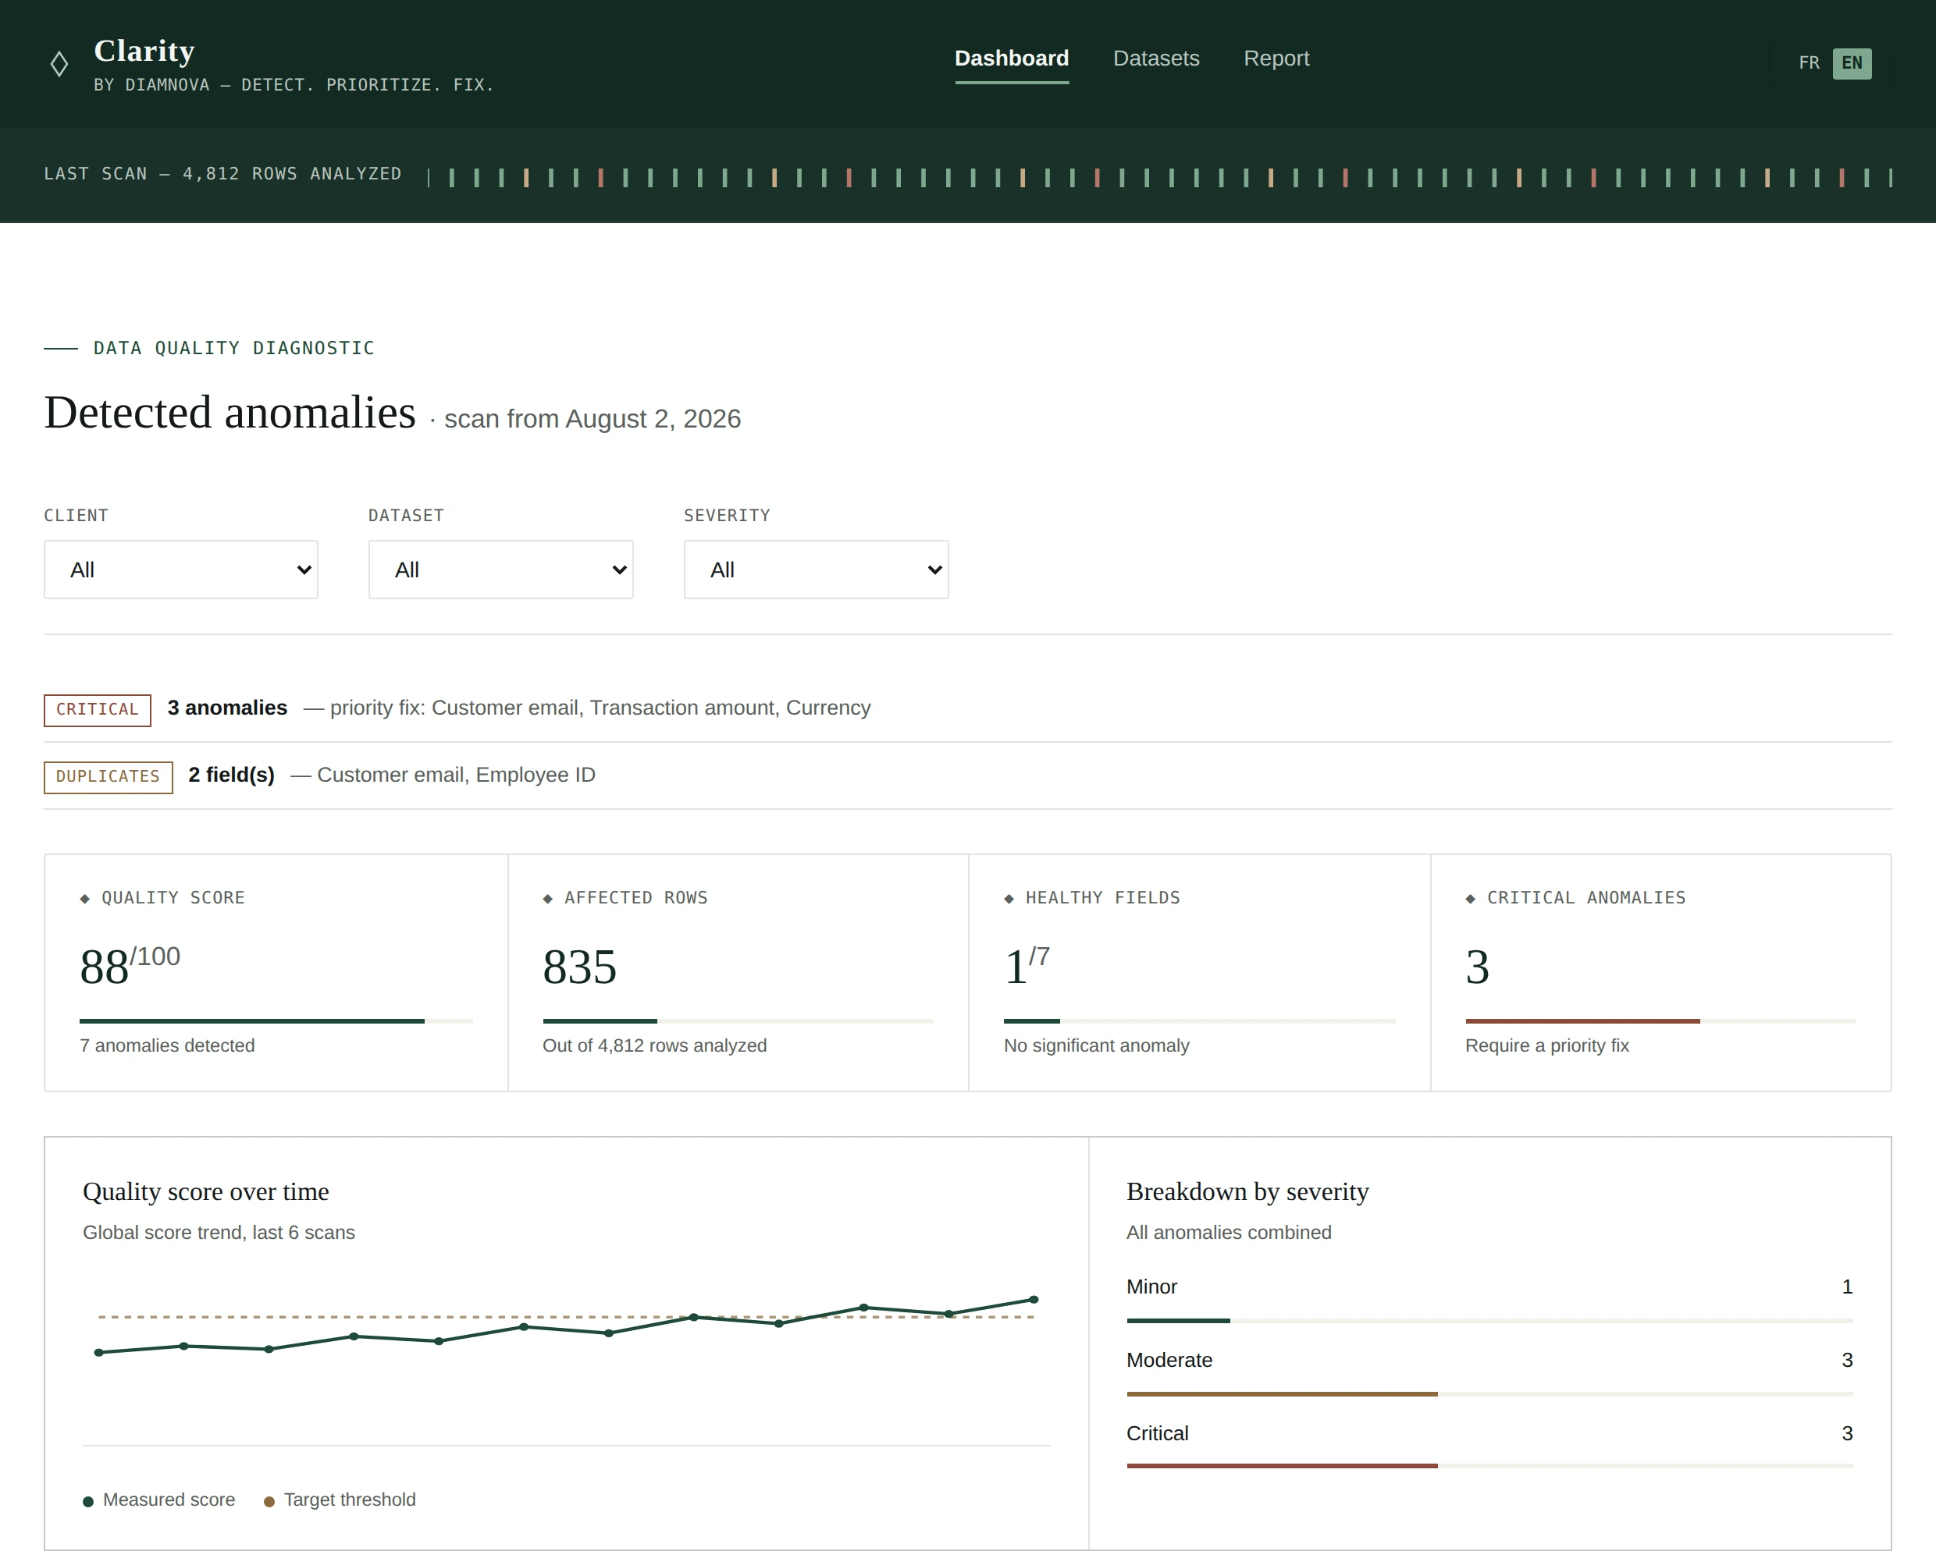Image resolution: width=1936 pixels, height=1551 pixels.
Task: Click the 835 affected rows value
Action: tap(579, 967)
